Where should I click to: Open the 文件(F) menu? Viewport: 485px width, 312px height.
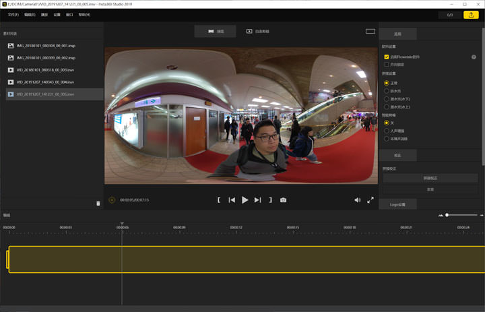[x=13, y=15]
